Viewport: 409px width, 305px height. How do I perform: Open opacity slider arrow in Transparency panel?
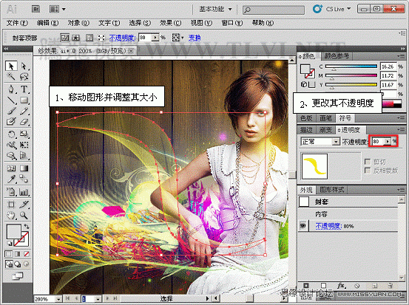coord(388,142)
